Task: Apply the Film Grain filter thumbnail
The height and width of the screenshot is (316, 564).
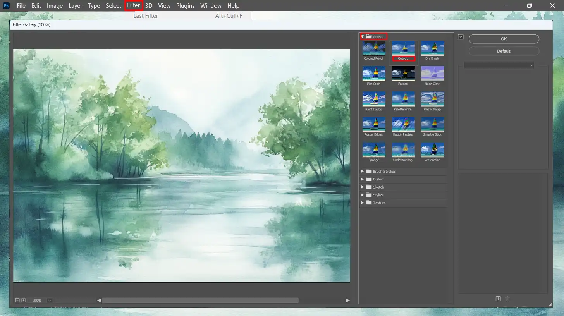Action: (x=374, y=74)
